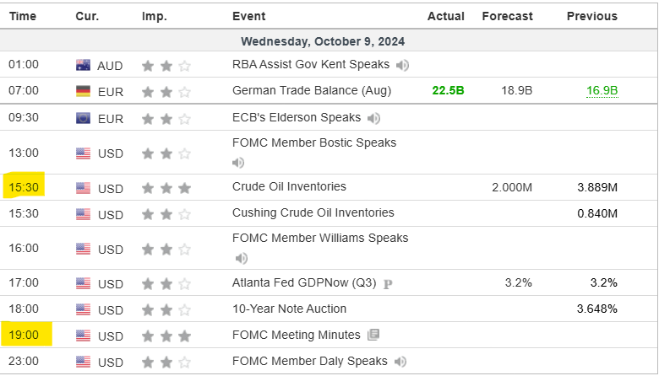Click speaker icon next to ECB's Elderson Speaks
This screenshot has height=376, width=659.
coord(373,118)
